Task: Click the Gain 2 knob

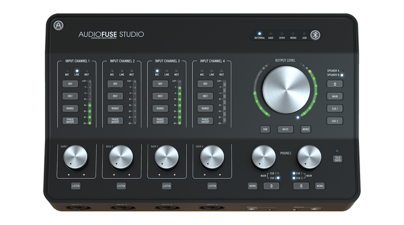Action: [121, 157]
